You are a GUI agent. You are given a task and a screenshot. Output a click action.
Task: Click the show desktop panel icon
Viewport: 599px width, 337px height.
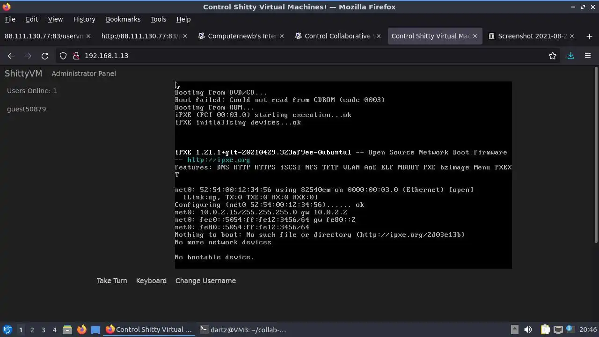pyautogui.click(x=95, y=330)
